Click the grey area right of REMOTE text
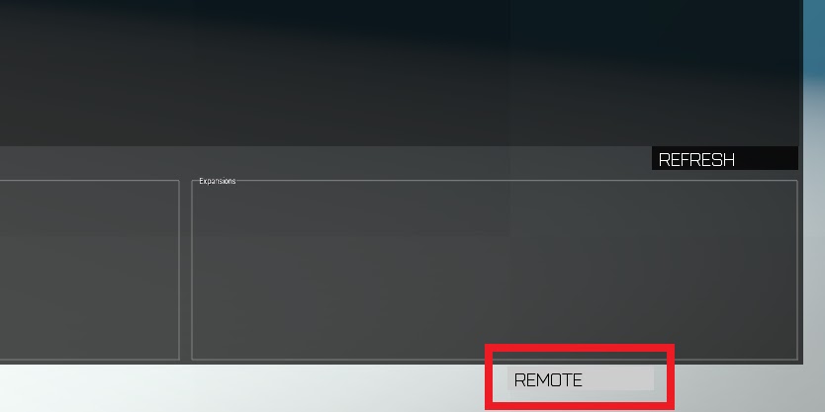825x412 pixels. click(618, 378)
